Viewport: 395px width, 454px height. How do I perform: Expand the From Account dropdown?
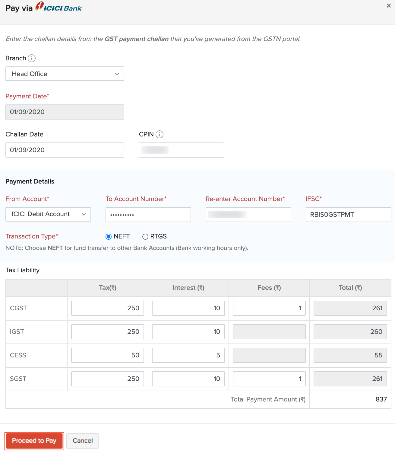[x=48, y=214]
